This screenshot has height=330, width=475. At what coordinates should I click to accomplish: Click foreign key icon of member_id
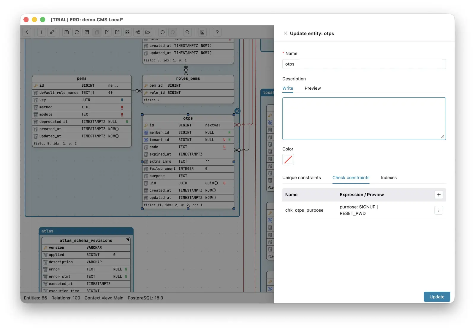(146, 132)
